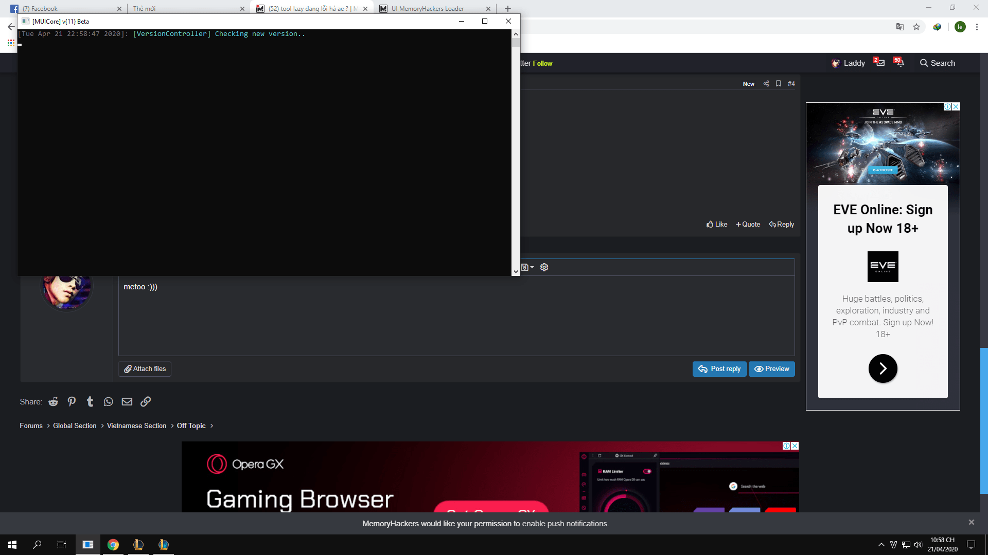Click the share icon on post #4
The height and width of the screenshot is (555, 988).
coord(766,83)
